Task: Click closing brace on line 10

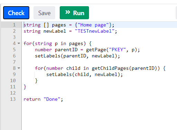Action: pos(36,81)
